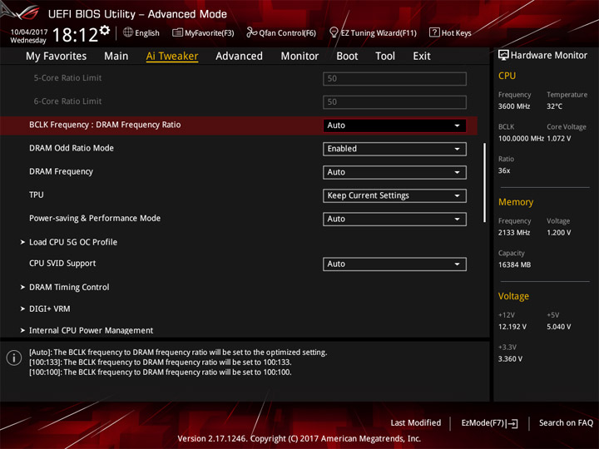Select the DRAM Frequency row label

click(61, 172)
